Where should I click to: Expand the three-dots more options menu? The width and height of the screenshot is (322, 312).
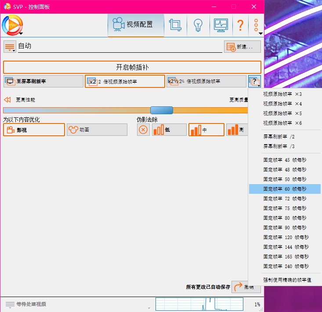(256, 25)
